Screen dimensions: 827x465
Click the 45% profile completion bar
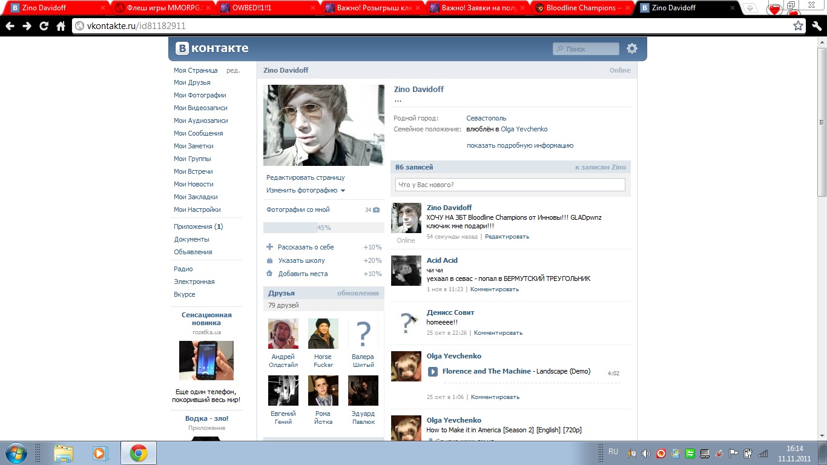pyautogui.click(x=323, y=228)
